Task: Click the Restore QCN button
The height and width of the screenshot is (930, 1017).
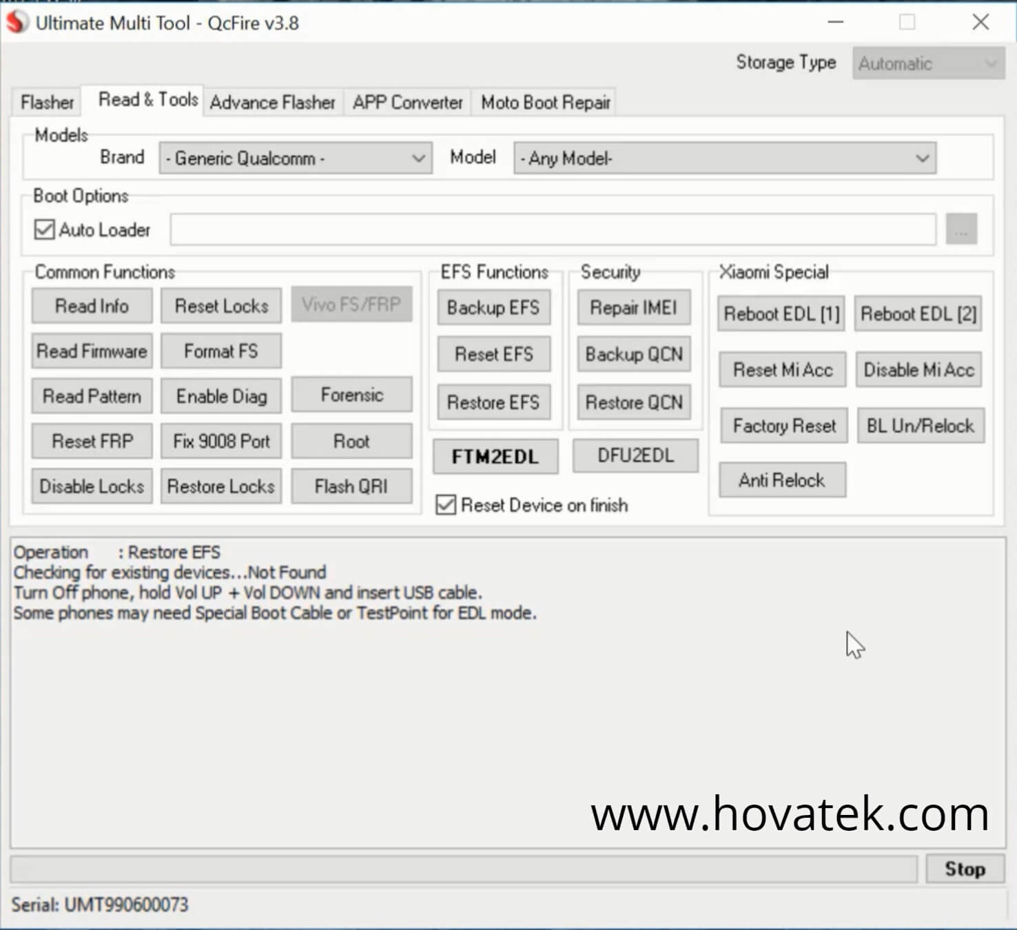Action: pos(634,402)
